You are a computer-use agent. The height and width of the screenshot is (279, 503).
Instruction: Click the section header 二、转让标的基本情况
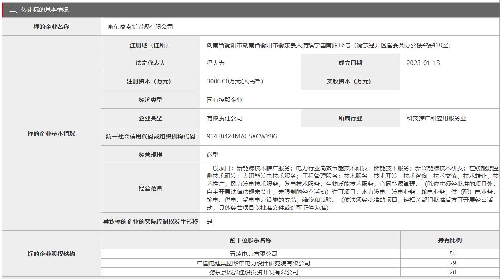coord(39,10)
